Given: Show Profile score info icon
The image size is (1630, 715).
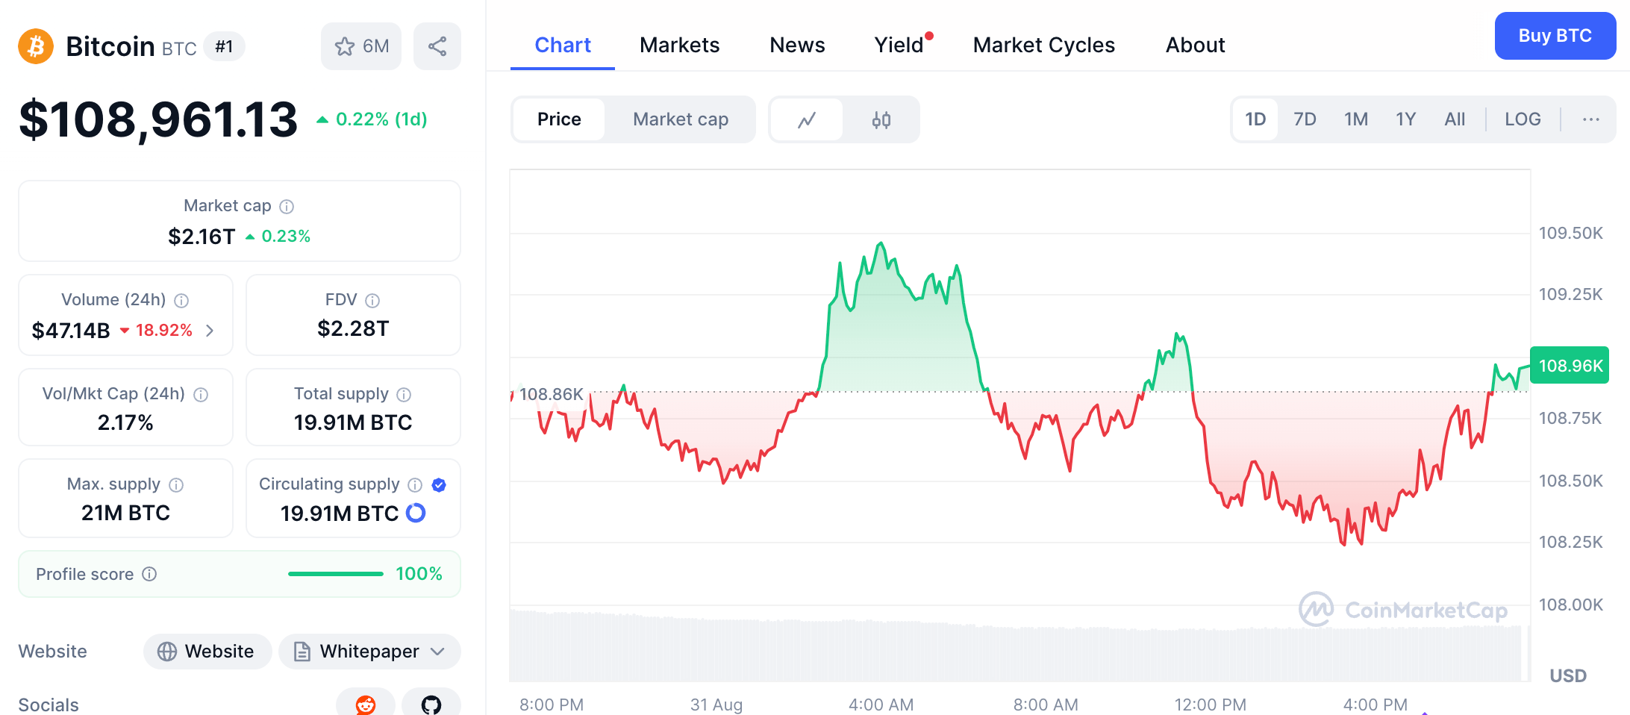Looking at the screenshot, I should tap(149, 574).
